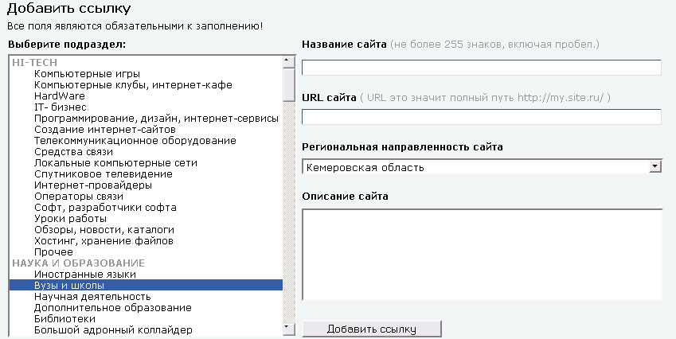This screenshot has width=676, height=339.
Task: Click the listbox scroll down arrow
Action: click(288, 329)
